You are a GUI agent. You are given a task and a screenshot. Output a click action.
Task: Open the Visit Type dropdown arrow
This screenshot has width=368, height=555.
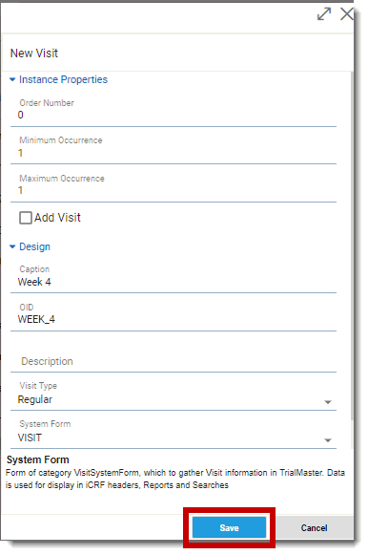[328, 402]
